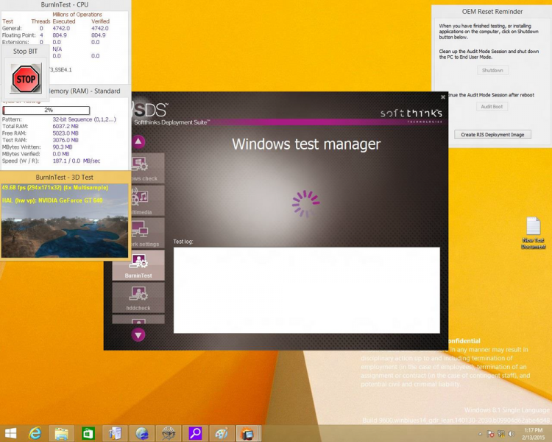Click the Stop BIT label
This screenshot has width=552, height=442.
25,52
